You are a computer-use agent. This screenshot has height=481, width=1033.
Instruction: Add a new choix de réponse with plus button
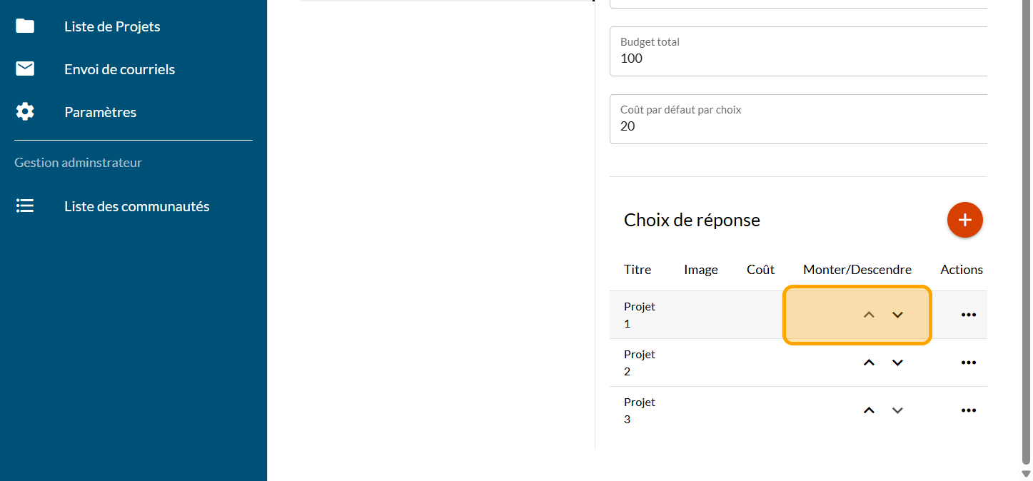tap(964, 220)
